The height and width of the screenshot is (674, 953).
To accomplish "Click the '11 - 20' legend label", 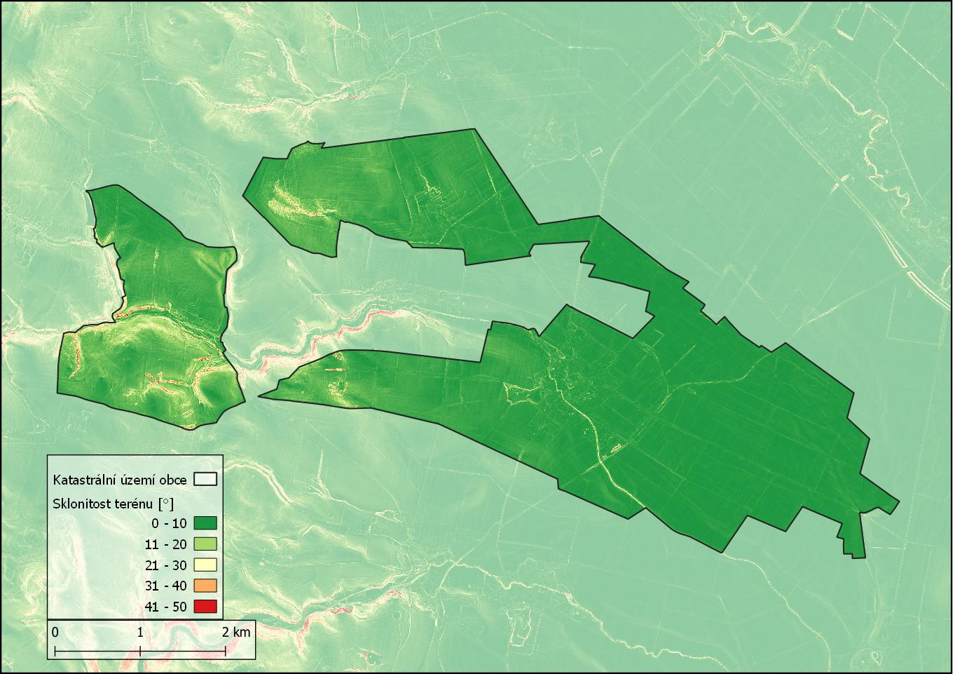I will click(x=166, y=544).
